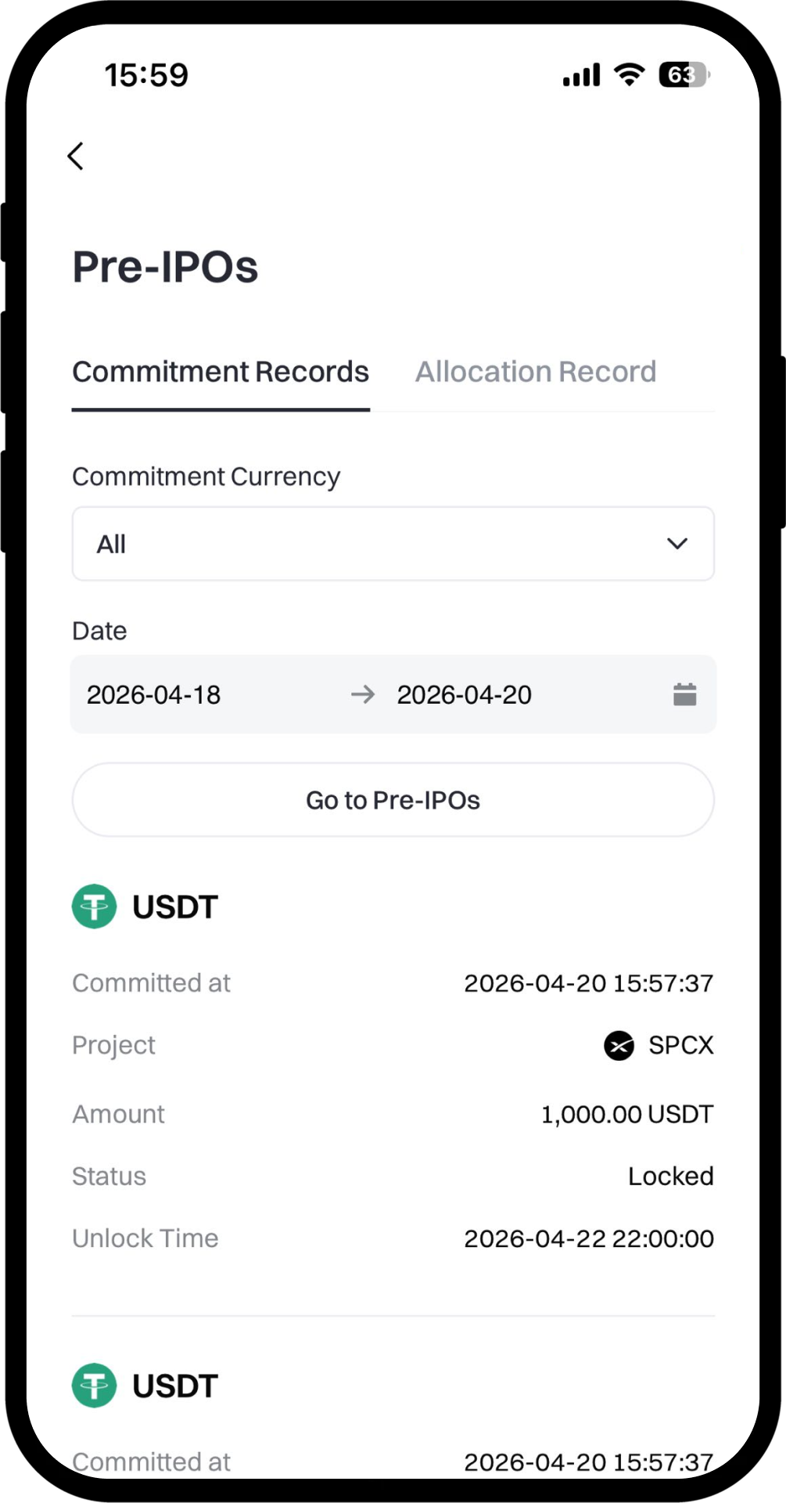Tap the SPCX project name

click(680, 1045)
